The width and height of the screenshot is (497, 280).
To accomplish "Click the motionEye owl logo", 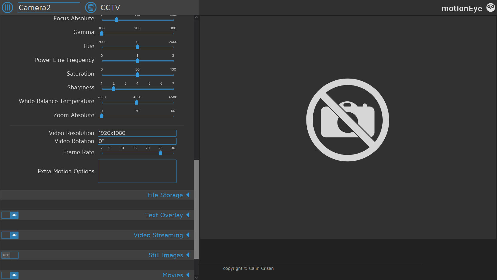I will [490, 7].
